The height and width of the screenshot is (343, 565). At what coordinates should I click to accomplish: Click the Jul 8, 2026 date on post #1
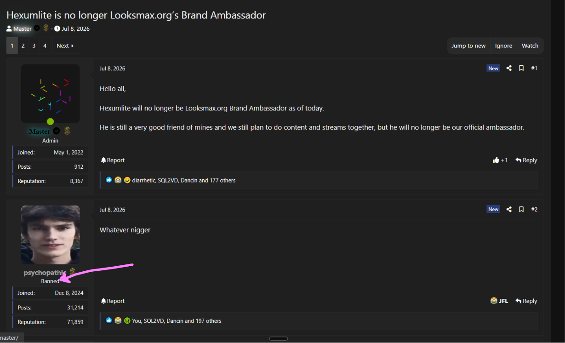(x=112, y=69)
